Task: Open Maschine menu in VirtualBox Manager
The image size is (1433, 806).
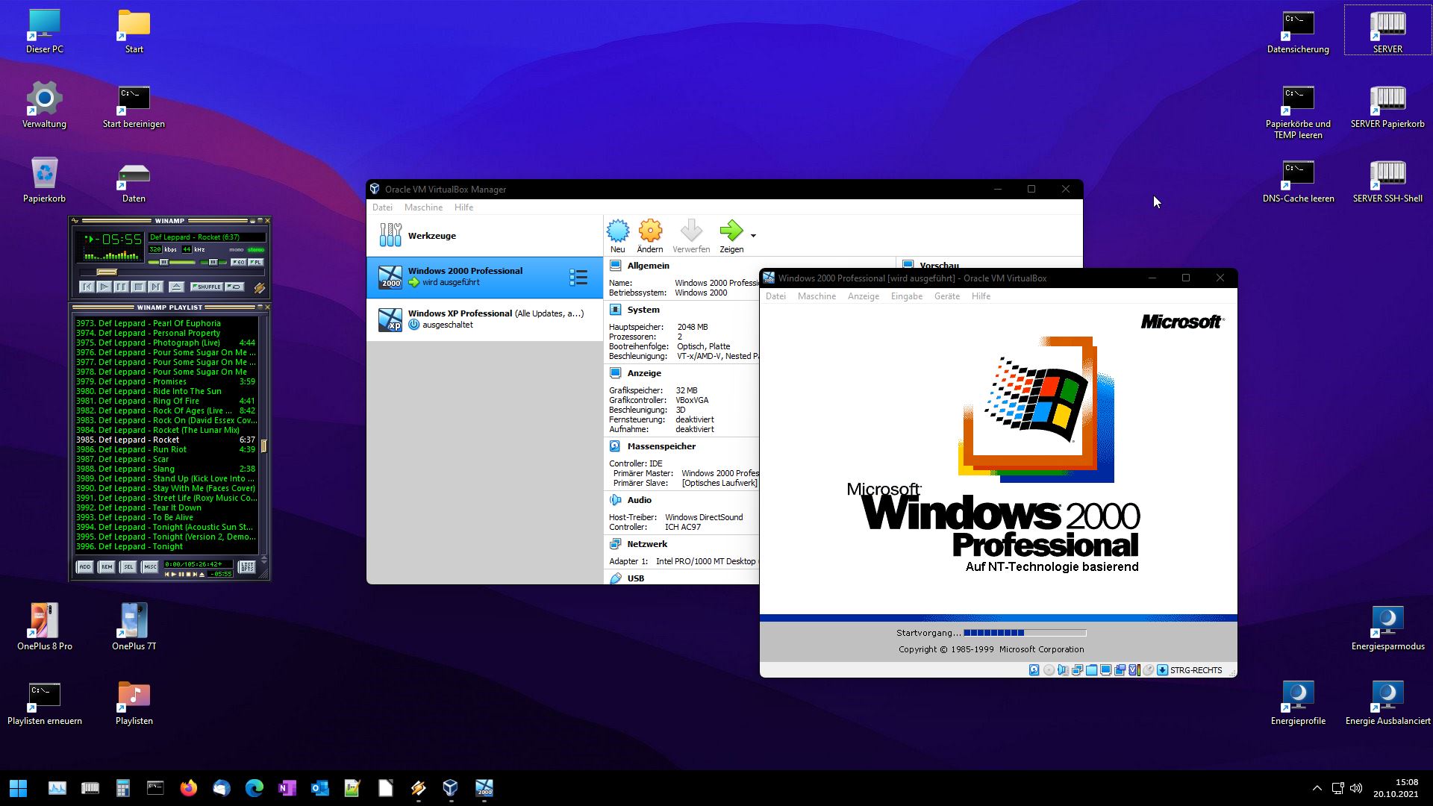Action: (423, 207)
